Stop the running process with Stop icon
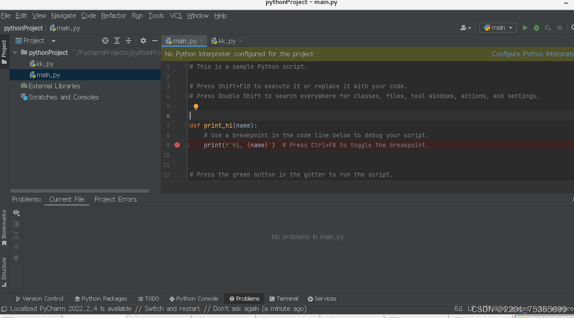The height and width of the screenshot is (318, 574). [x=559, y=27]
